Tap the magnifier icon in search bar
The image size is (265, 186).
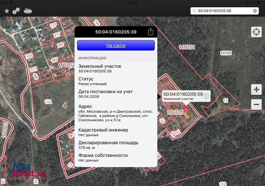194,11
